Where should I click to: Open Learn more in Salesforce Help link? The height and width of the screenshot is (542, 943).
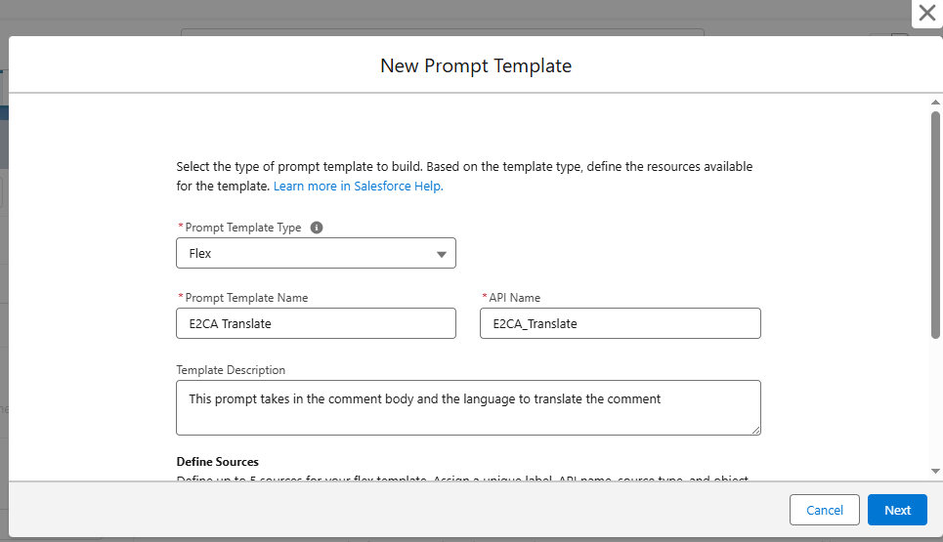[x=358, y=187]
